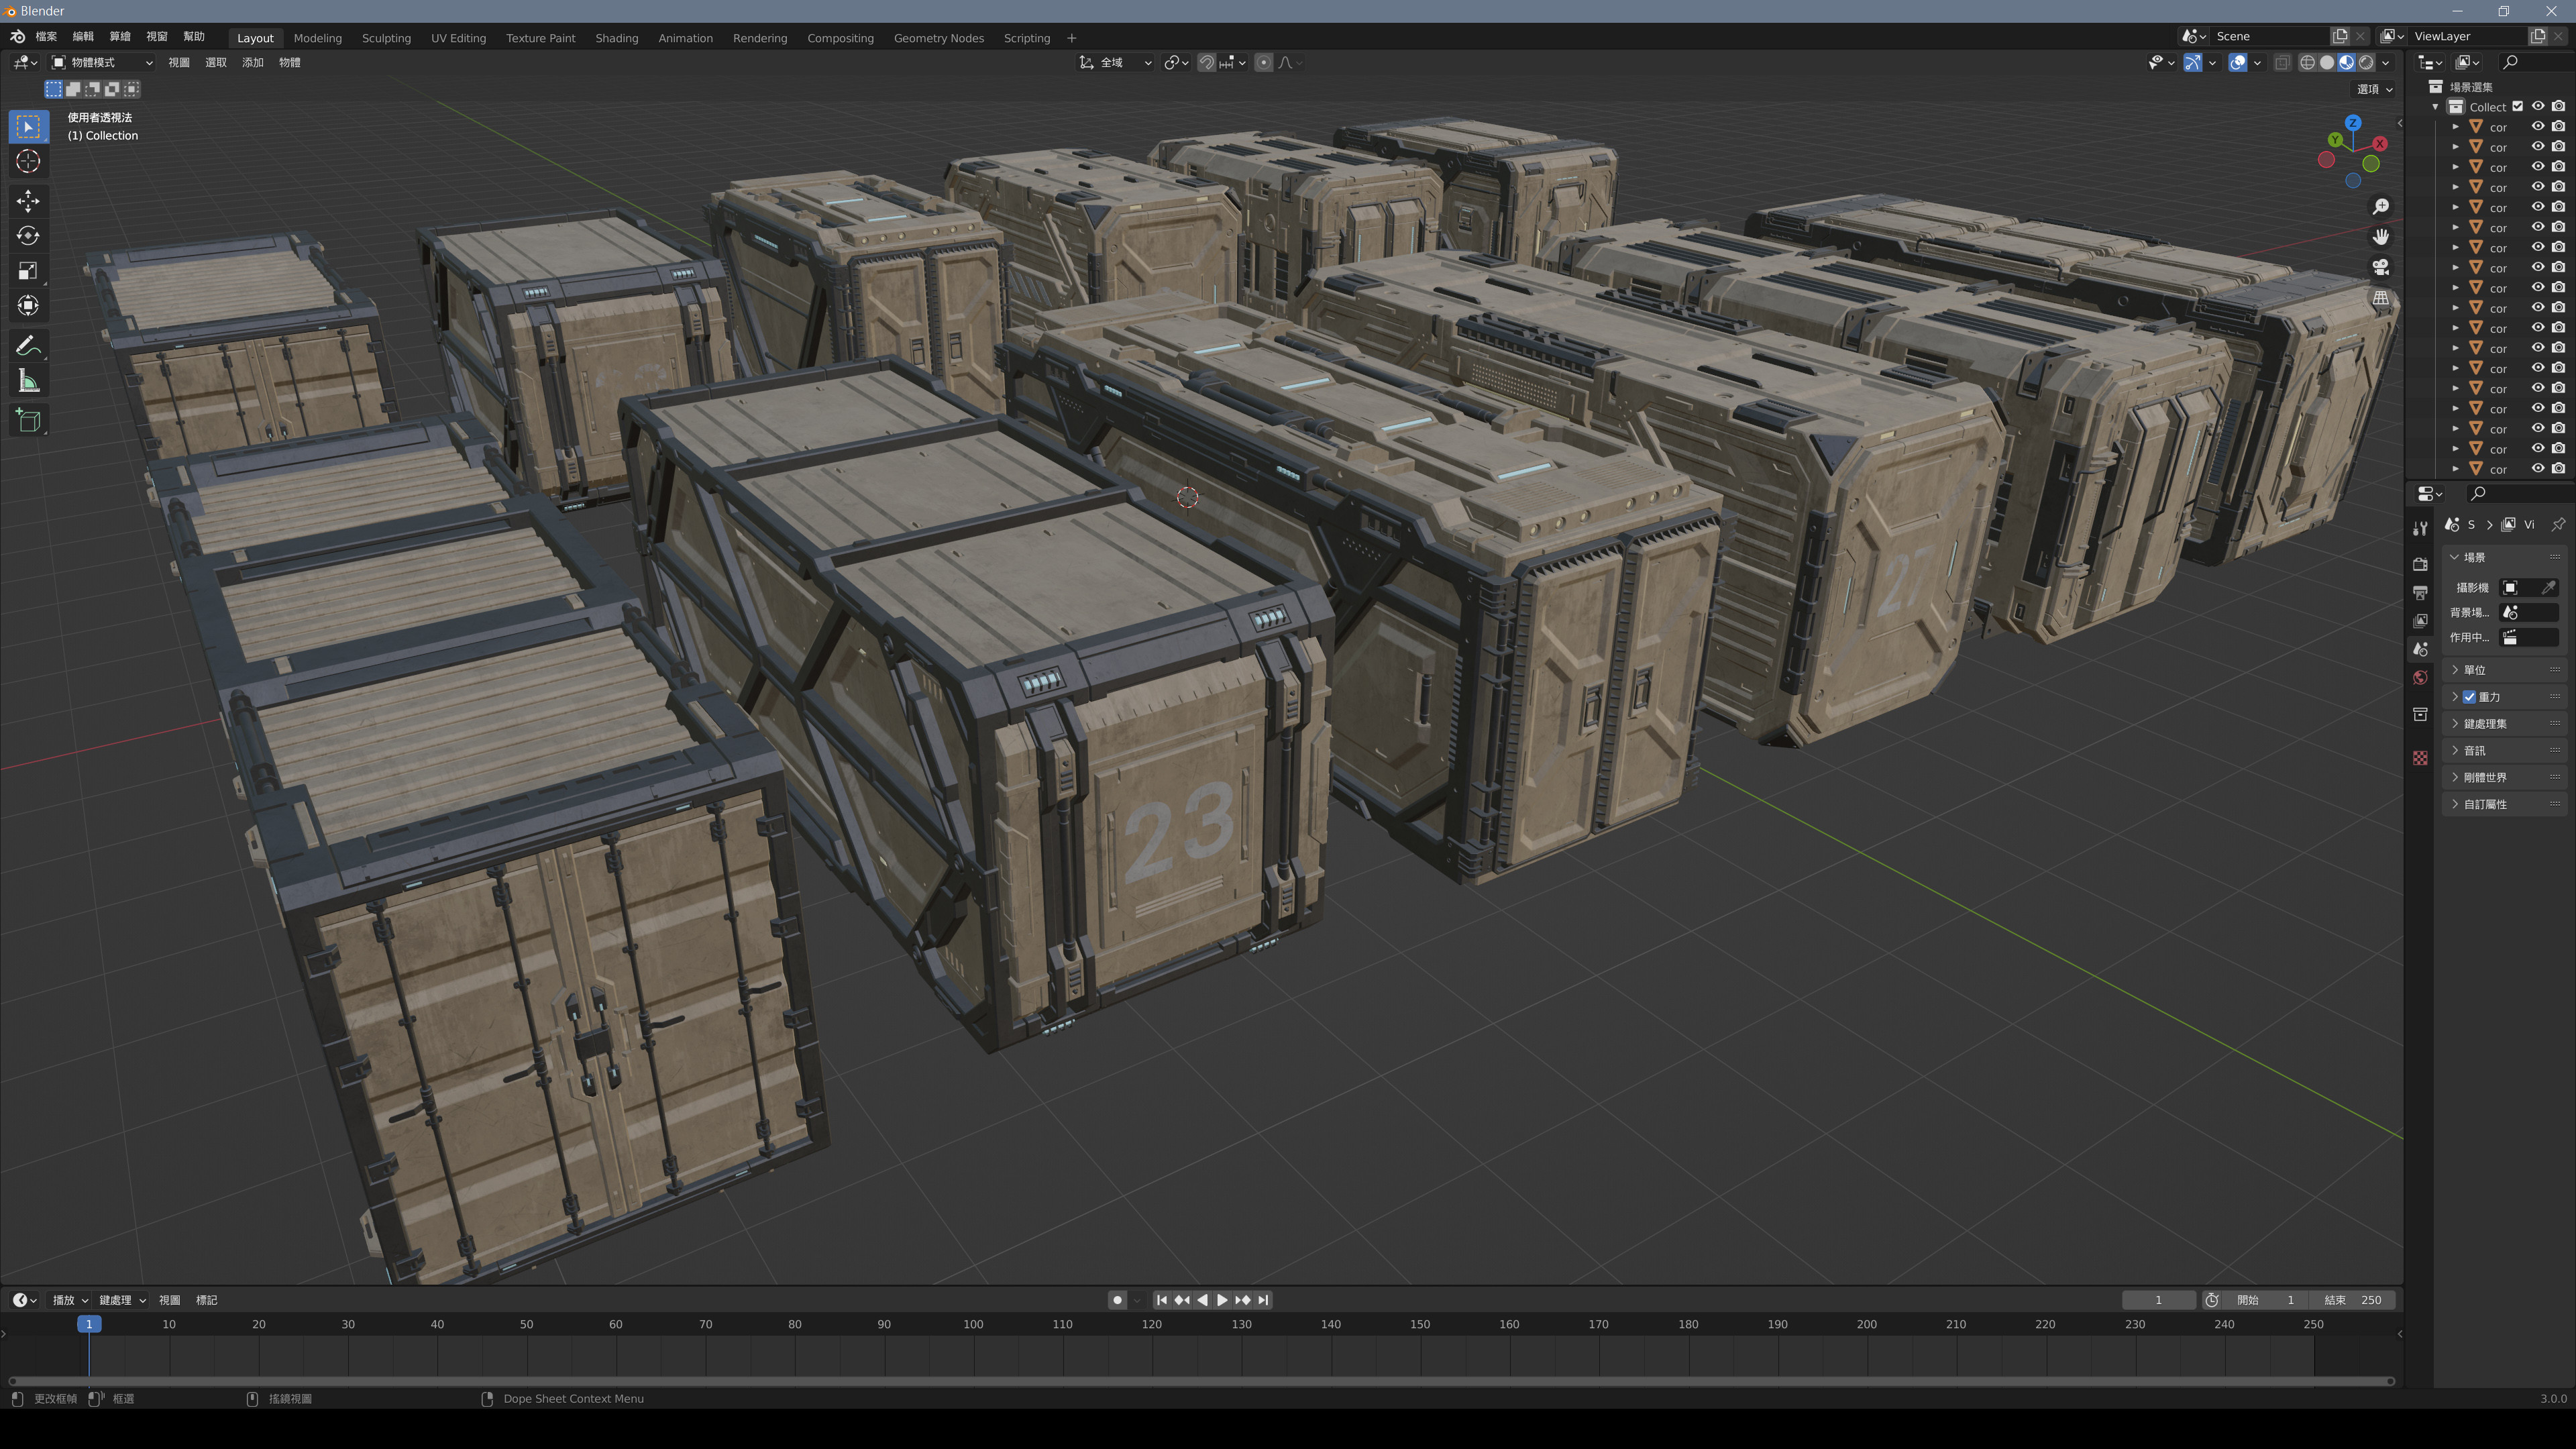The width and height of the screenshot is (2576, 1449).
Task: Select the Rotate tool
Action: pyautogui.click(x=28, y=236)
